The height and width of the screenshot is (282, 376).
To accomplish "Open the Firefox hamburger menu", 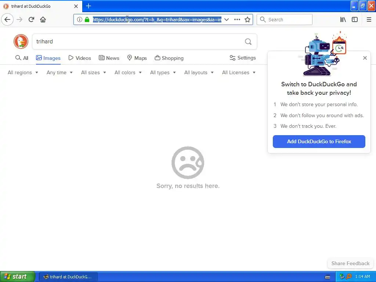I will (x=369, y=19).
